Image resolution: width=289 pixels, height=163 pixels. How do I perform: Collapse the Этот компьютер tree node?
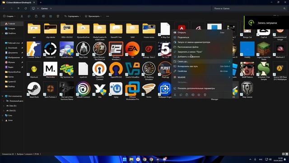click(x=2, y=96)
